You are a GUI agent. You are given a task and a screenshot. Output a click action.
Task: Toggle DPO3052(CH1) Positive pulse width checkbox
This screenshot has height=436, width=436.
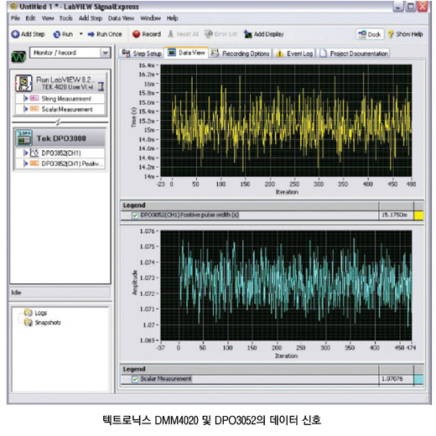pos(135,215)
